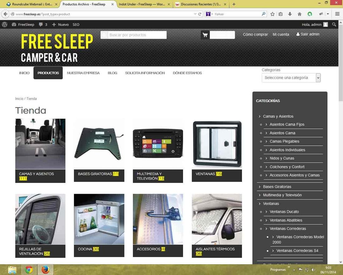Open the Multimedia y Televisión thumbnail
The image size is (343, 275).
pyautogui.click(x=158, y=144)
